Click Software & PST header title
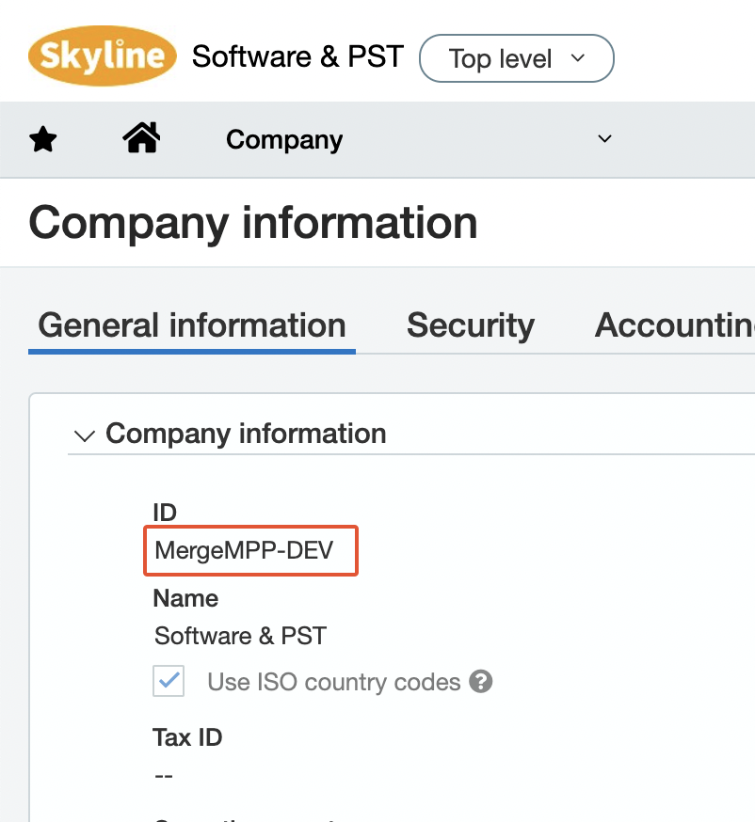The width and height of the screenshot is (755, 822). tap(297, 56)
